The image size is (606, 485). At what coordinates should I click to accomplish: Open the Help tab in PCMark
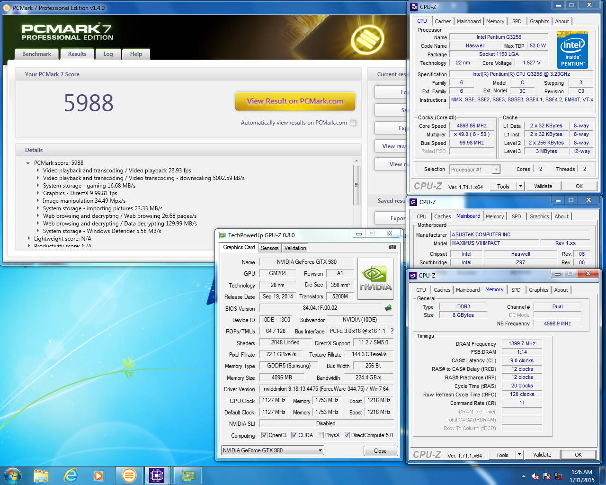coord(136,54)
